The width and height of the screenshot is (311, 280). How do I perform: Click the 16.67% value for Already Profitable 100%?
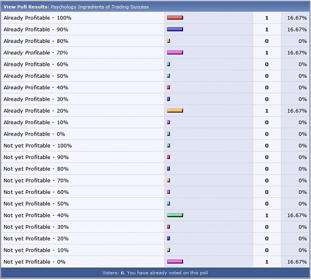[297, 18]
